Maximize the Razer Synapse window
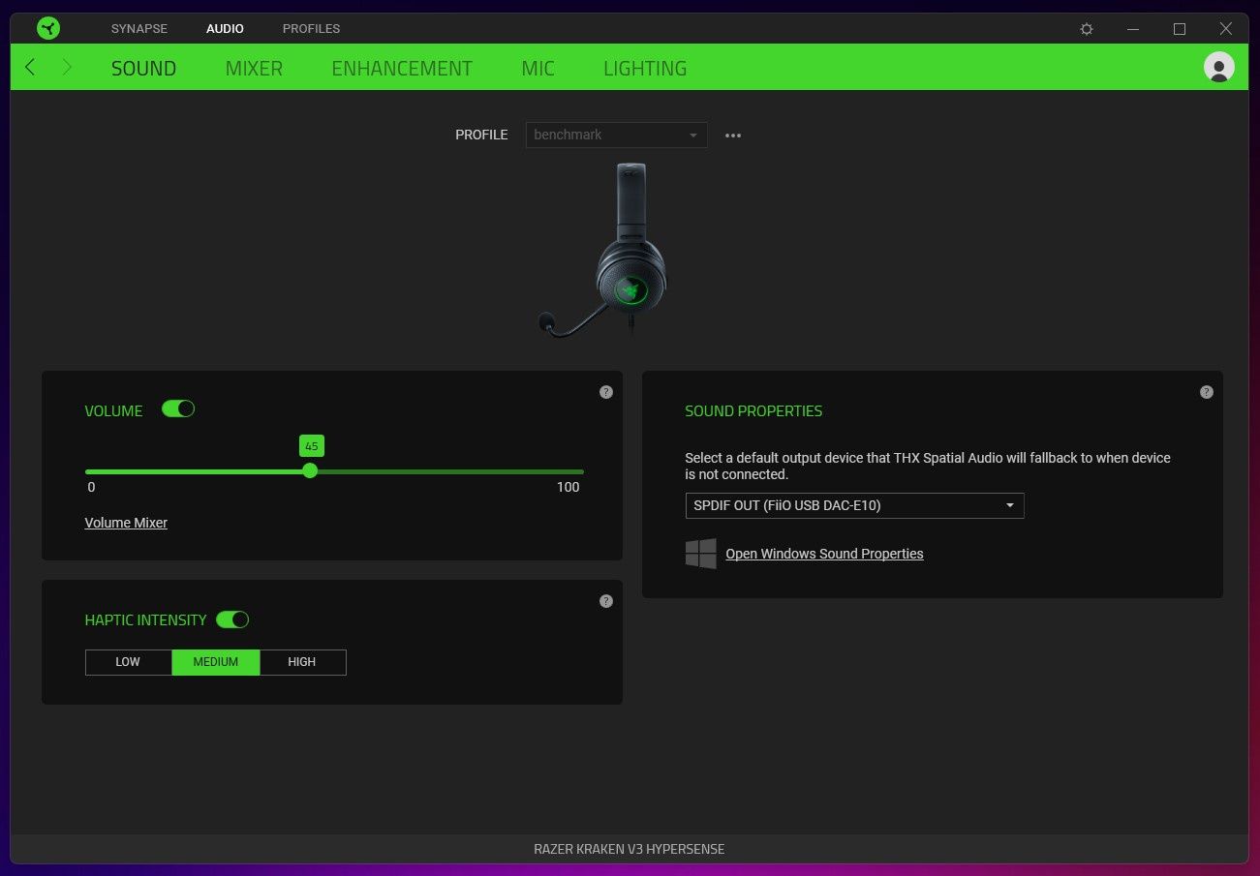Image resolution: width=1260 pixels, height=876 pixels. [1180, 29]
